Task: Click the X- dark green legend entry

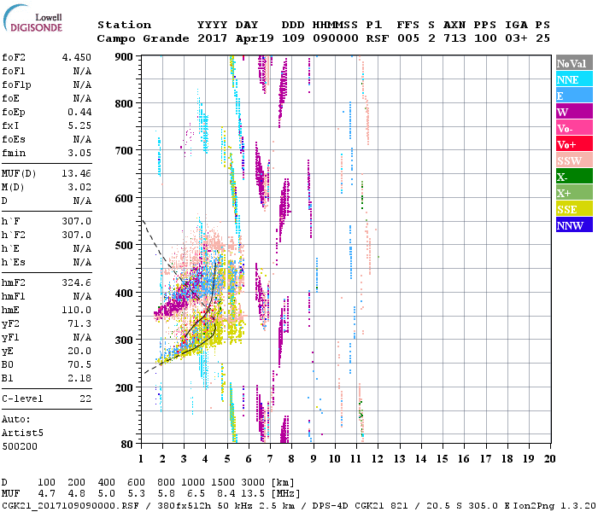Action: (574, 177)
